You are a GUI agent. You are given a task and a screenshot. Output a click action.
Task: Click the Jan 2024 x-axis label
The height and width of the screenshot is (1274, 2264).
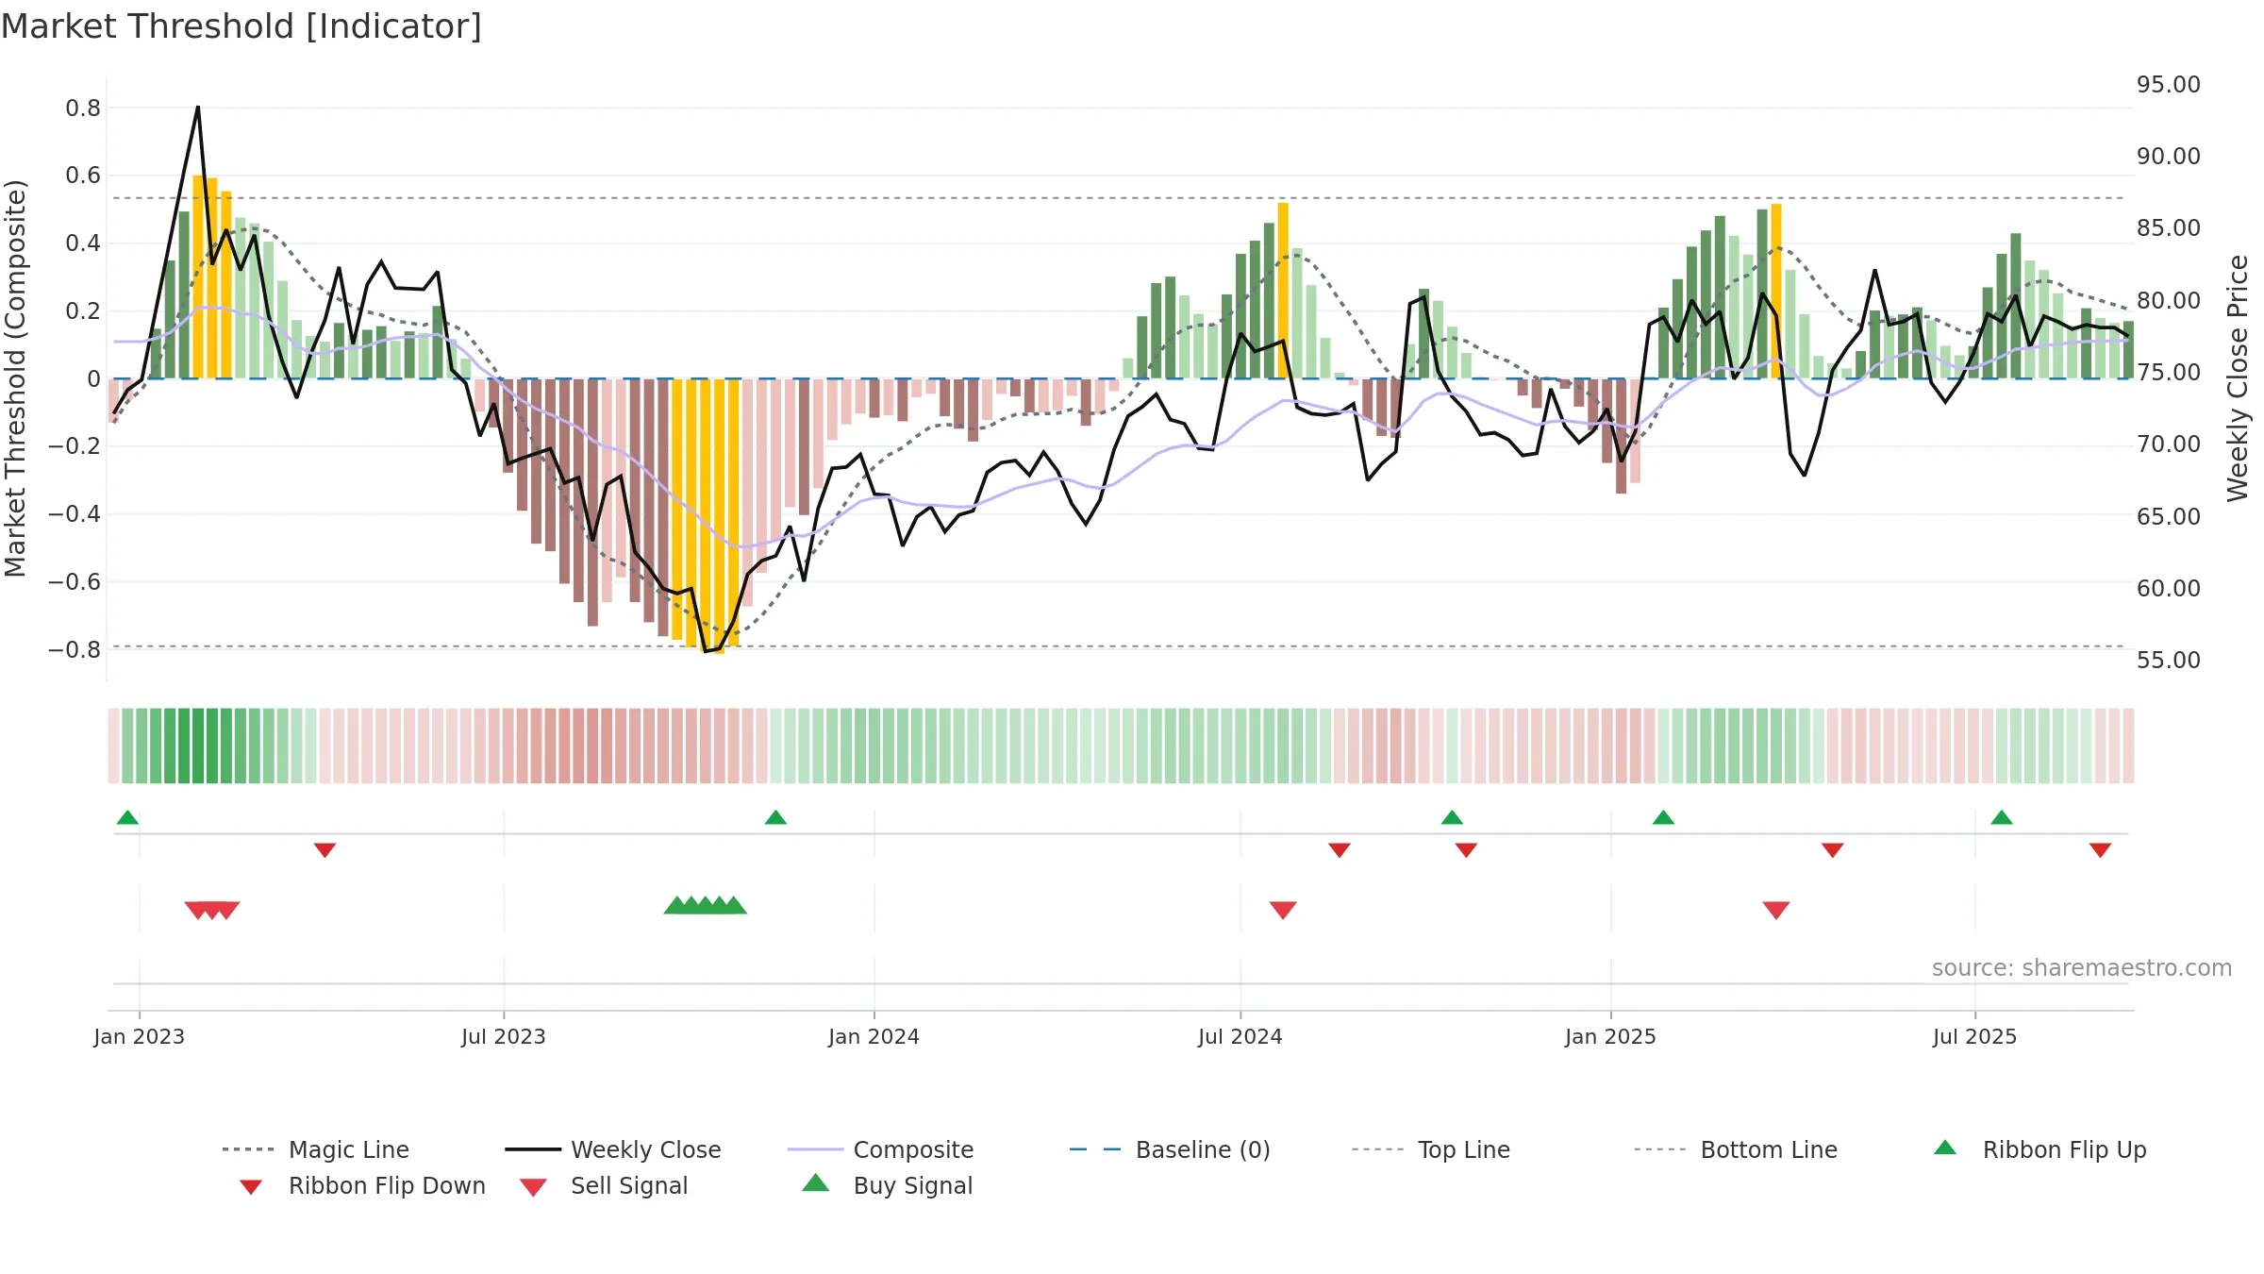point(874,1036)
